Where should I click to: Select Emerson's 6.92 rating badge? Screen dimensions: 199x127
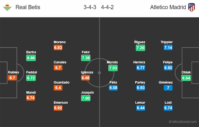pos(58,108)
